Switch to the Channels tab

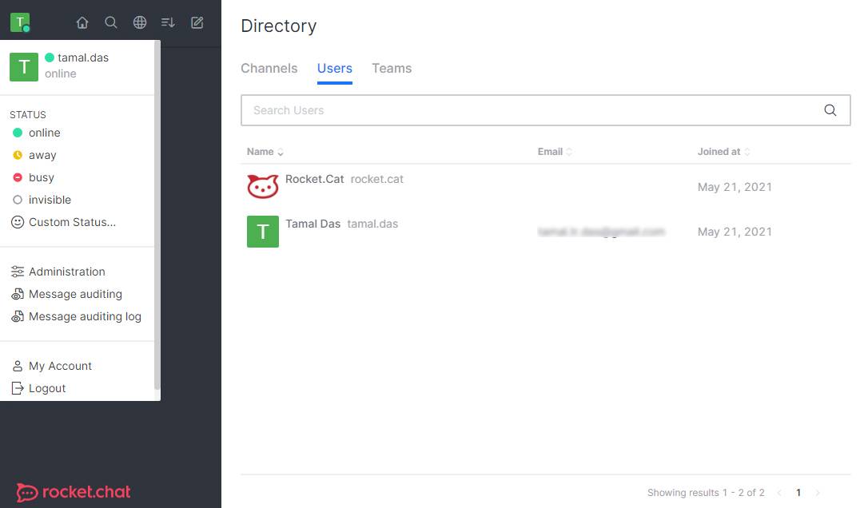(x=269, y=69)
